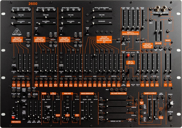The height and width of the screenshot is (128, 182).
Task: Click the VCO 2 SINE output jack
Action: pos(51,42)
